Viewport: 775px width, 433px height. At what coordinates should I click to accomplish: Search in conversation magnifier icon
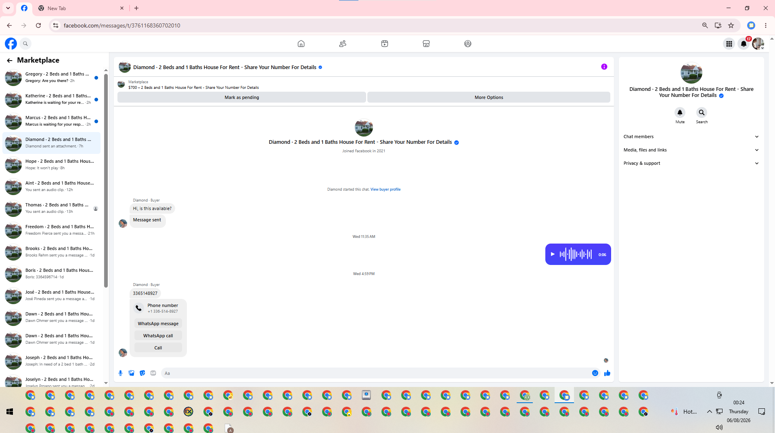[702, 112]
